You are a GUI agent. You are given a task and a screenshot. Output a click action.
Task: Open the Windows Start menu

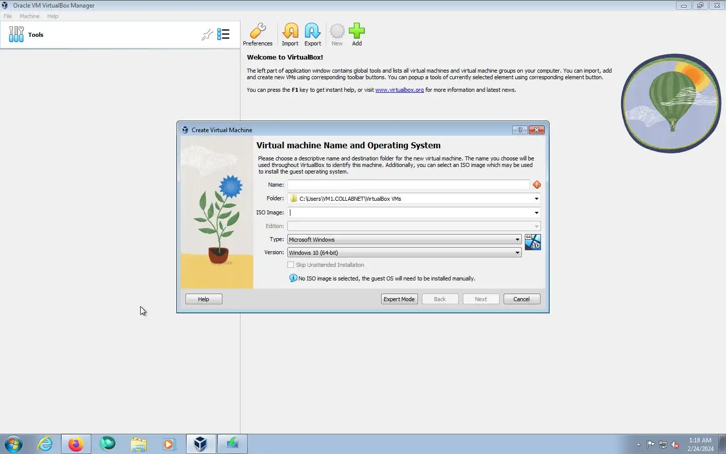tap(14, 444)
